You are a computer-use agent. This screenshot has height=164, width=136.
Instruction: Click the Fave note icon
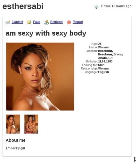click(x=29, y=22)
